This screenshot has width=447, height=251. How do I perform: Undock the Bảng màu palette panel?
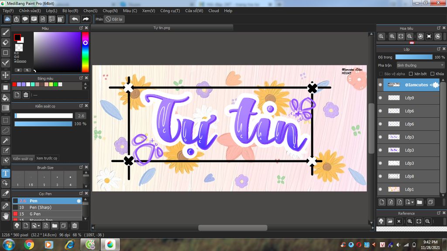[x=81, y=78]
